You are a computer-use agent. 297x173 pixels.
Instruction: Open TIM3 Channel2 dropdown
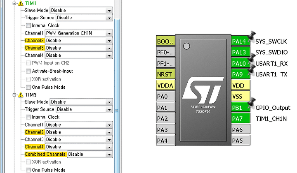point(79,132)
